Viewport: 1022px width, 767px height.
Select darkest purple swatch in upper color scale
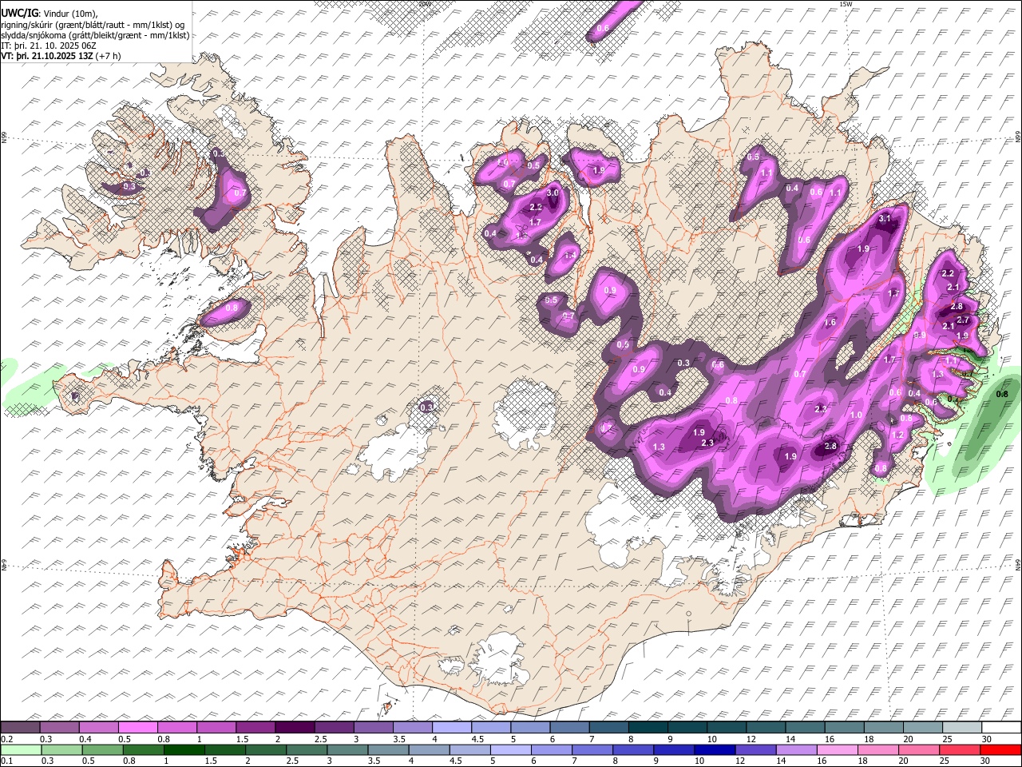pos(295,727)
